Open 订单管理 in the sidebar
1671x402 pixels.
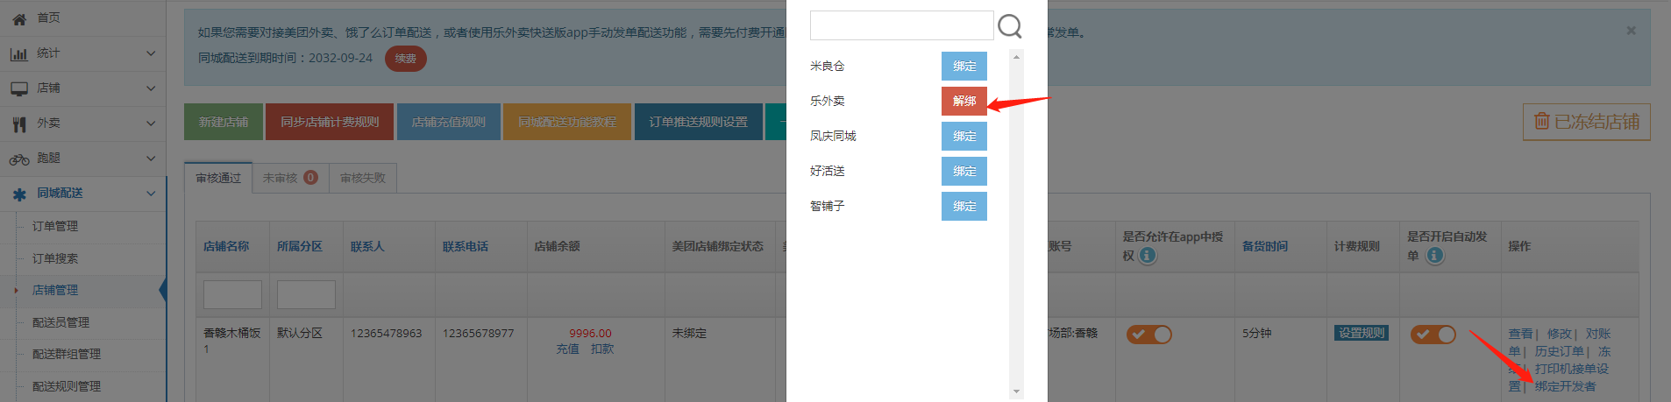pos(55,226)
